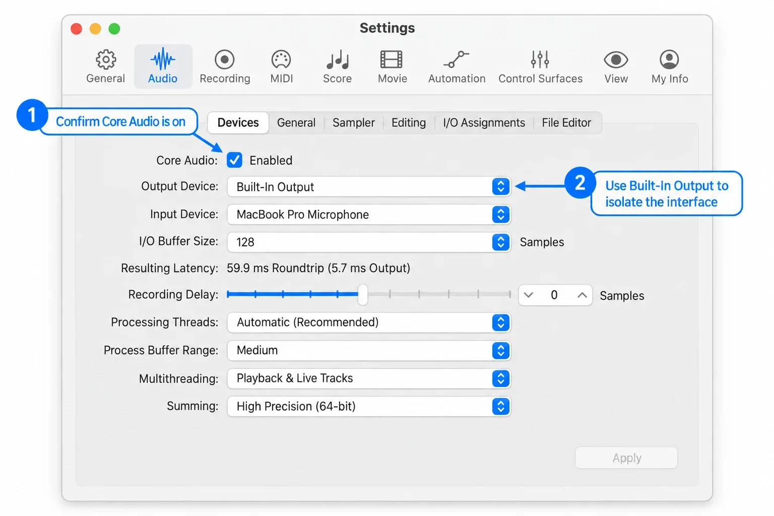
Task: Open the Output Device dropdown
Action: click(369, 187)
